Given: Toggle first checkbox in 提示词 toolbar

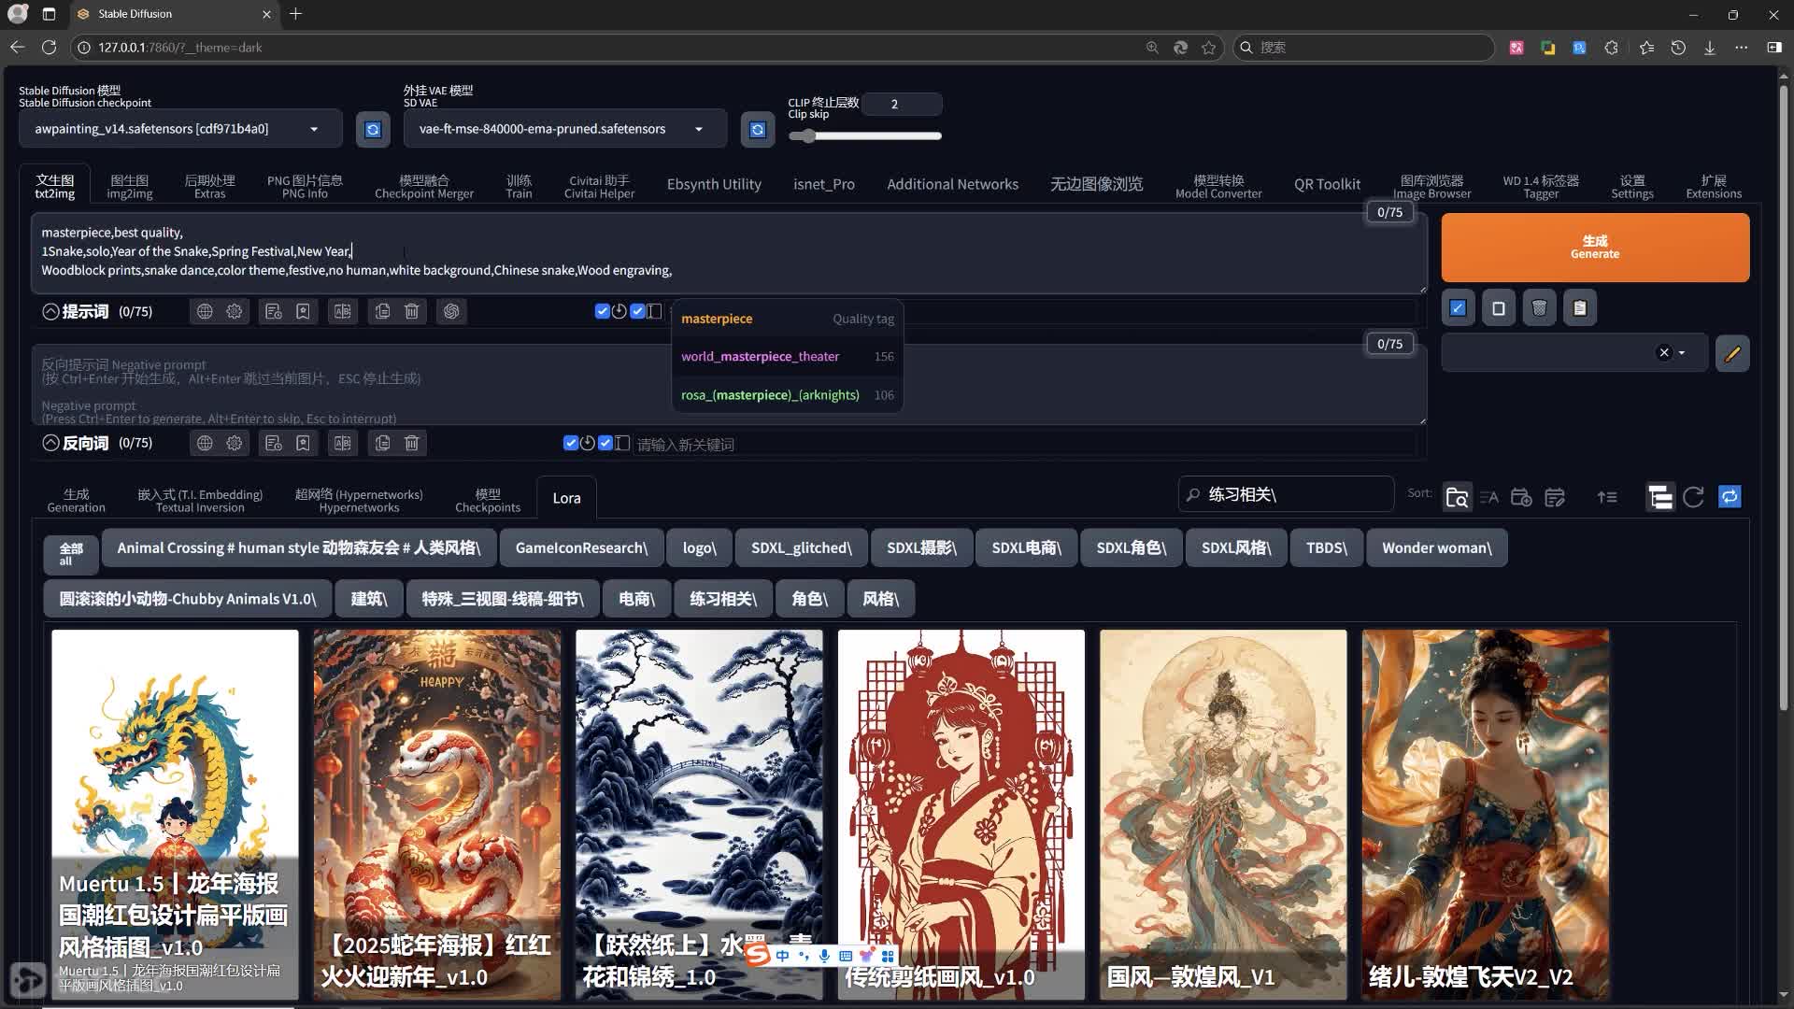Looking at the screenshot, I should click(x=602, y=311).
